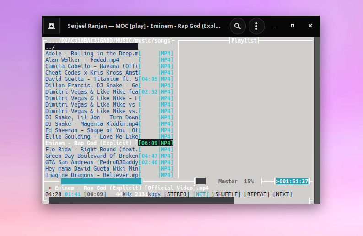Click remaining time 01:41

point(73,194)
